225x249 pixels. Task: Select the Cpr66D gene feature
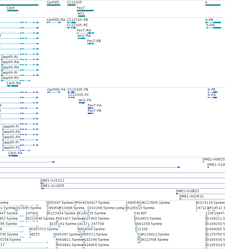tap(54, 5)
